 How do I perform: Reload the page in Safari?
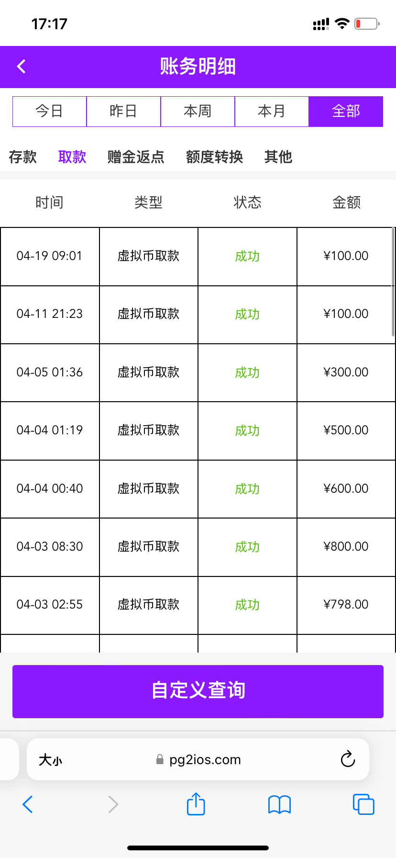348,759
